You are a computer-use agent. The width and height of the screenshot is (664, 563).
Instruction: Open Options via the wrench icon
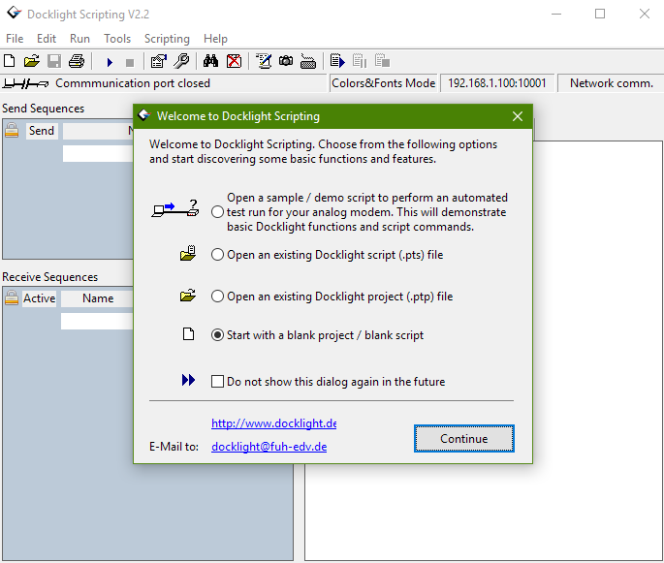point(181,61)
